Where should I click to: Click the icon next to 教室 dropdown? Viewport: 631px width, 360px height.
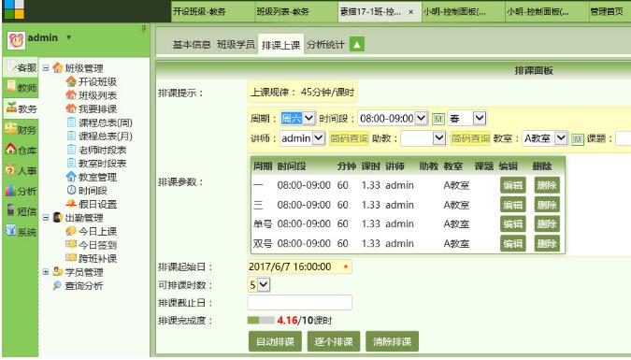click(x=577, y=139)
